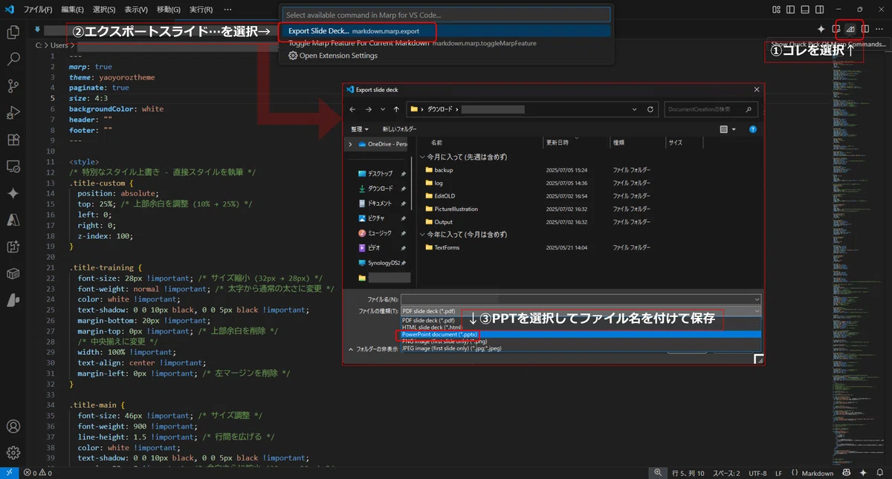Screen dimensions: 892x479
Task: Collapse folders with フォルダーの非表示
Action: [373, 349]
